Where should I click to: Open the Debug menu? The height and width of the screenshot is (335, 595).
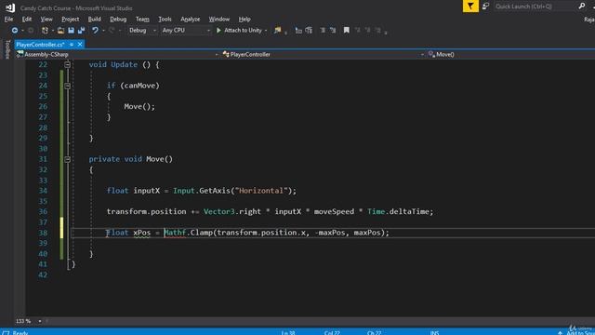(118, 19)
